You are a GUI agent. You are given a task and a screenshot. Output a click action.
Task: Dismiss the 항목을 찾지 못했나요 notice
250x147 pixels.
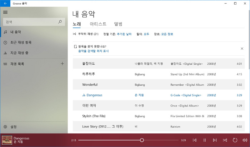click(242, 49)
